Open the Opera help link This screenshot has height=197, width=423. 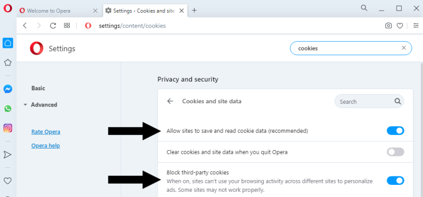coord(45,146)
